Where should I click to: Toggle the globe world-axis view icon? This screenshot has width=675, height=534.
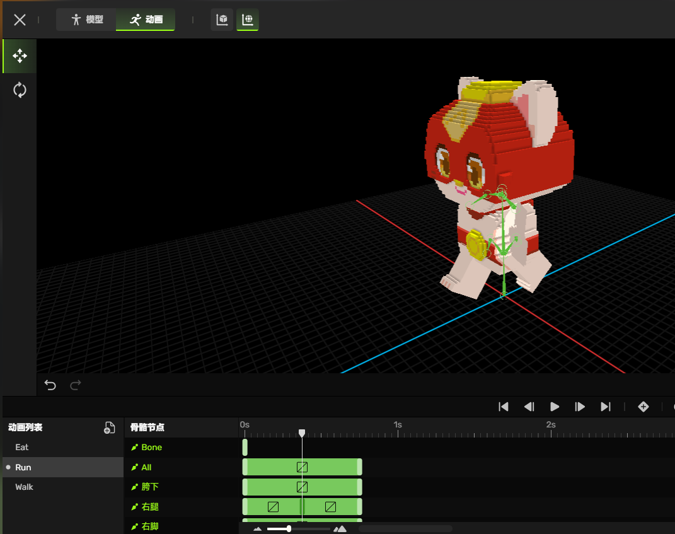click(248, 20)
